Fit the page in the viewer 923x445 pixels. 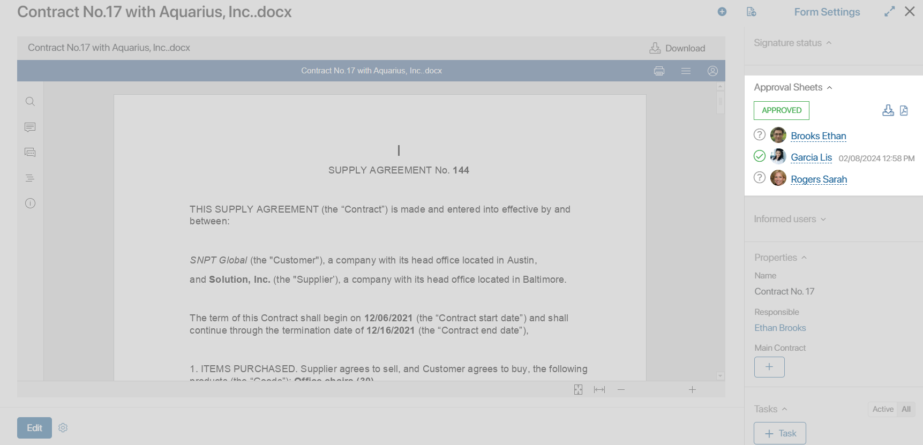578,389
